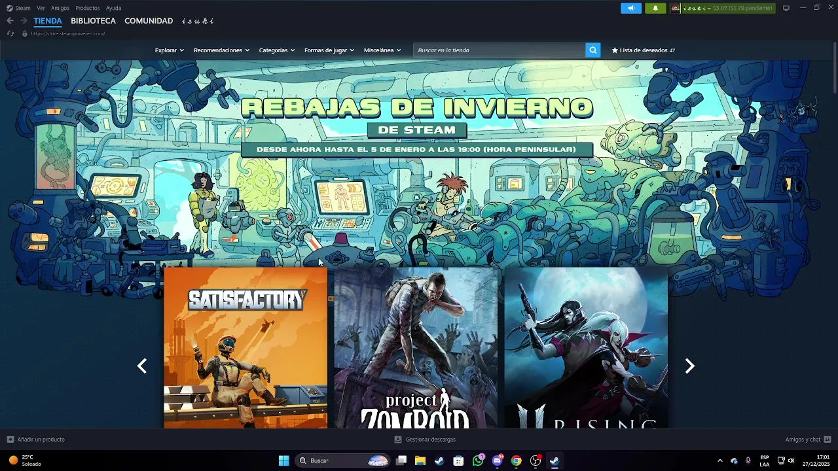Screen dimensions: 838x471
Task: Open the Amigos y chat icon
Action: click(x=828, y=440)
